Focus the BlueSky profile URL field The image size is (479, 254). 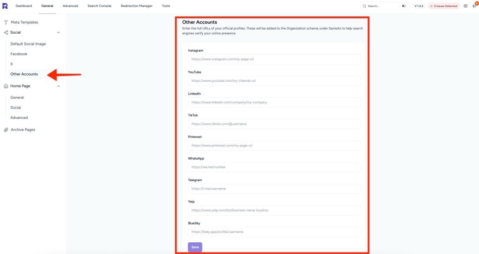point(274,232)
